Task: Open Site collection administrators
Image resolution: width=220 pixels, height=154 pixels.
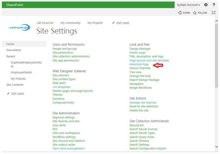Action: 71,56
